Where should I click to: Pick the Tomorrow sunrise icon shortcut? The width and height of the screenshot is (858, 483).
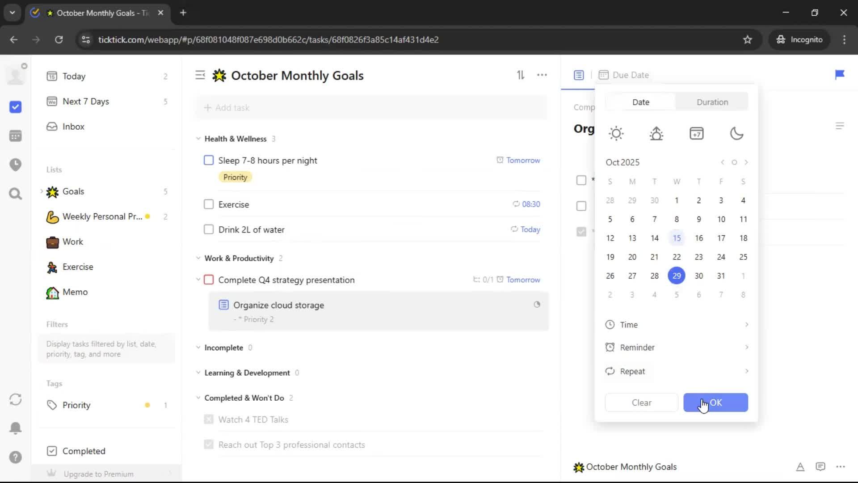pos(656,133)
